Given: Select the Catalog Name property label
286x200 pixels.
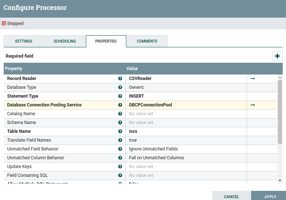Looking at the screenshot, I should tap(21, 114).
